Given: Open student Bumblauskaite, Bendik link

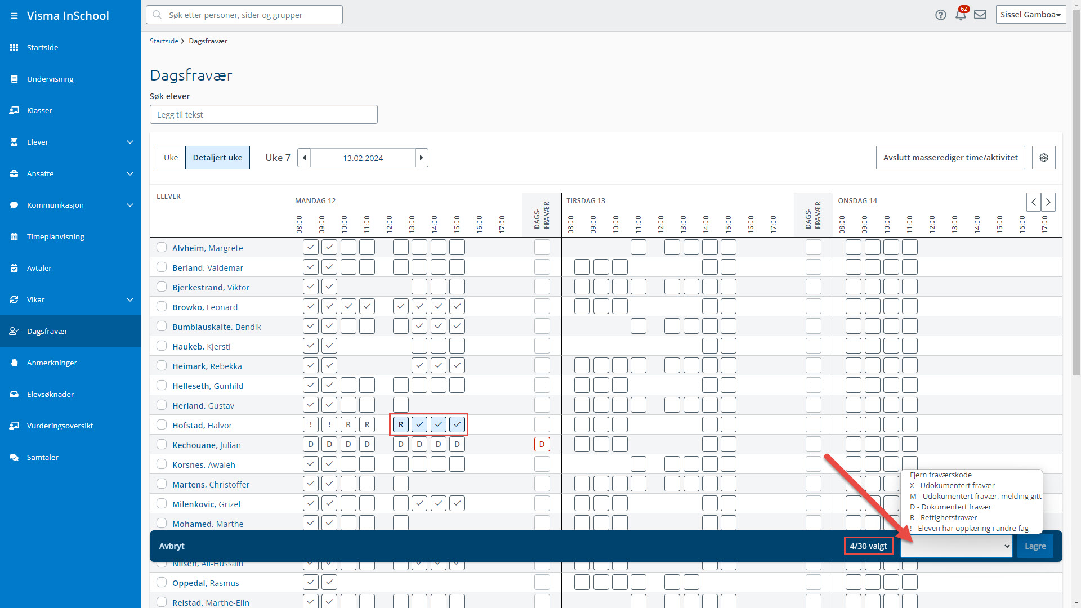Looking at the screenshot, I should click(217, 327).
